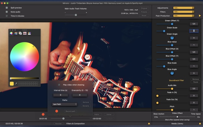Pick the eyedropper tool in Colors panel
This screenshot has height=127, width=203.
point(16,84)
